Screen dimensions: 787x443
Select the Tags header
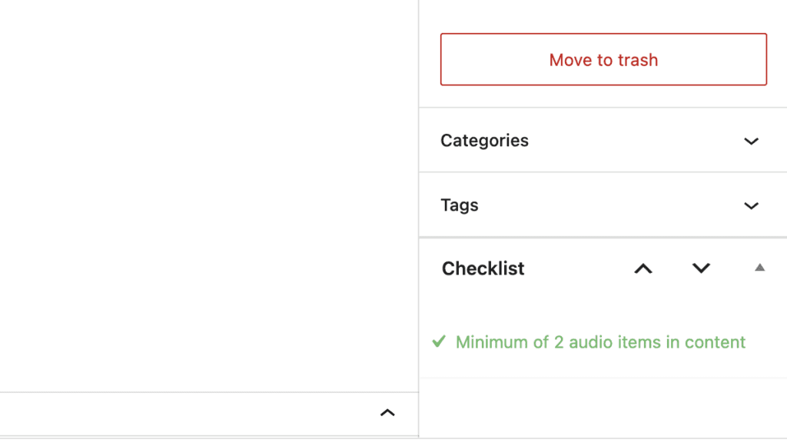pyautogui.click(x=460, y=205)
